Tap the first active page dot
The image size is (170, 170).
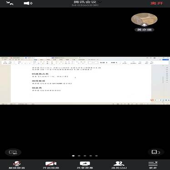[x=73, y=156]
